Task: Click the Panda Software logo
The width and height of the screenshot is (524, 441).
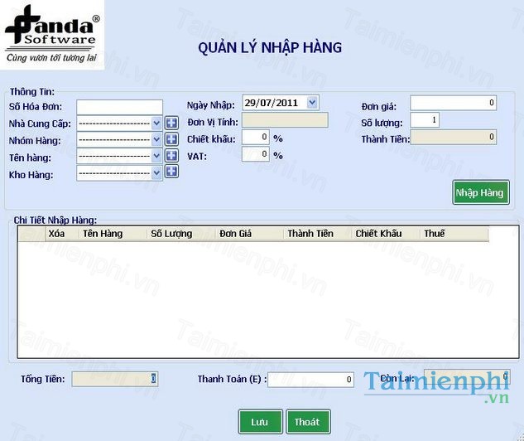Action: tap(52, 35)
